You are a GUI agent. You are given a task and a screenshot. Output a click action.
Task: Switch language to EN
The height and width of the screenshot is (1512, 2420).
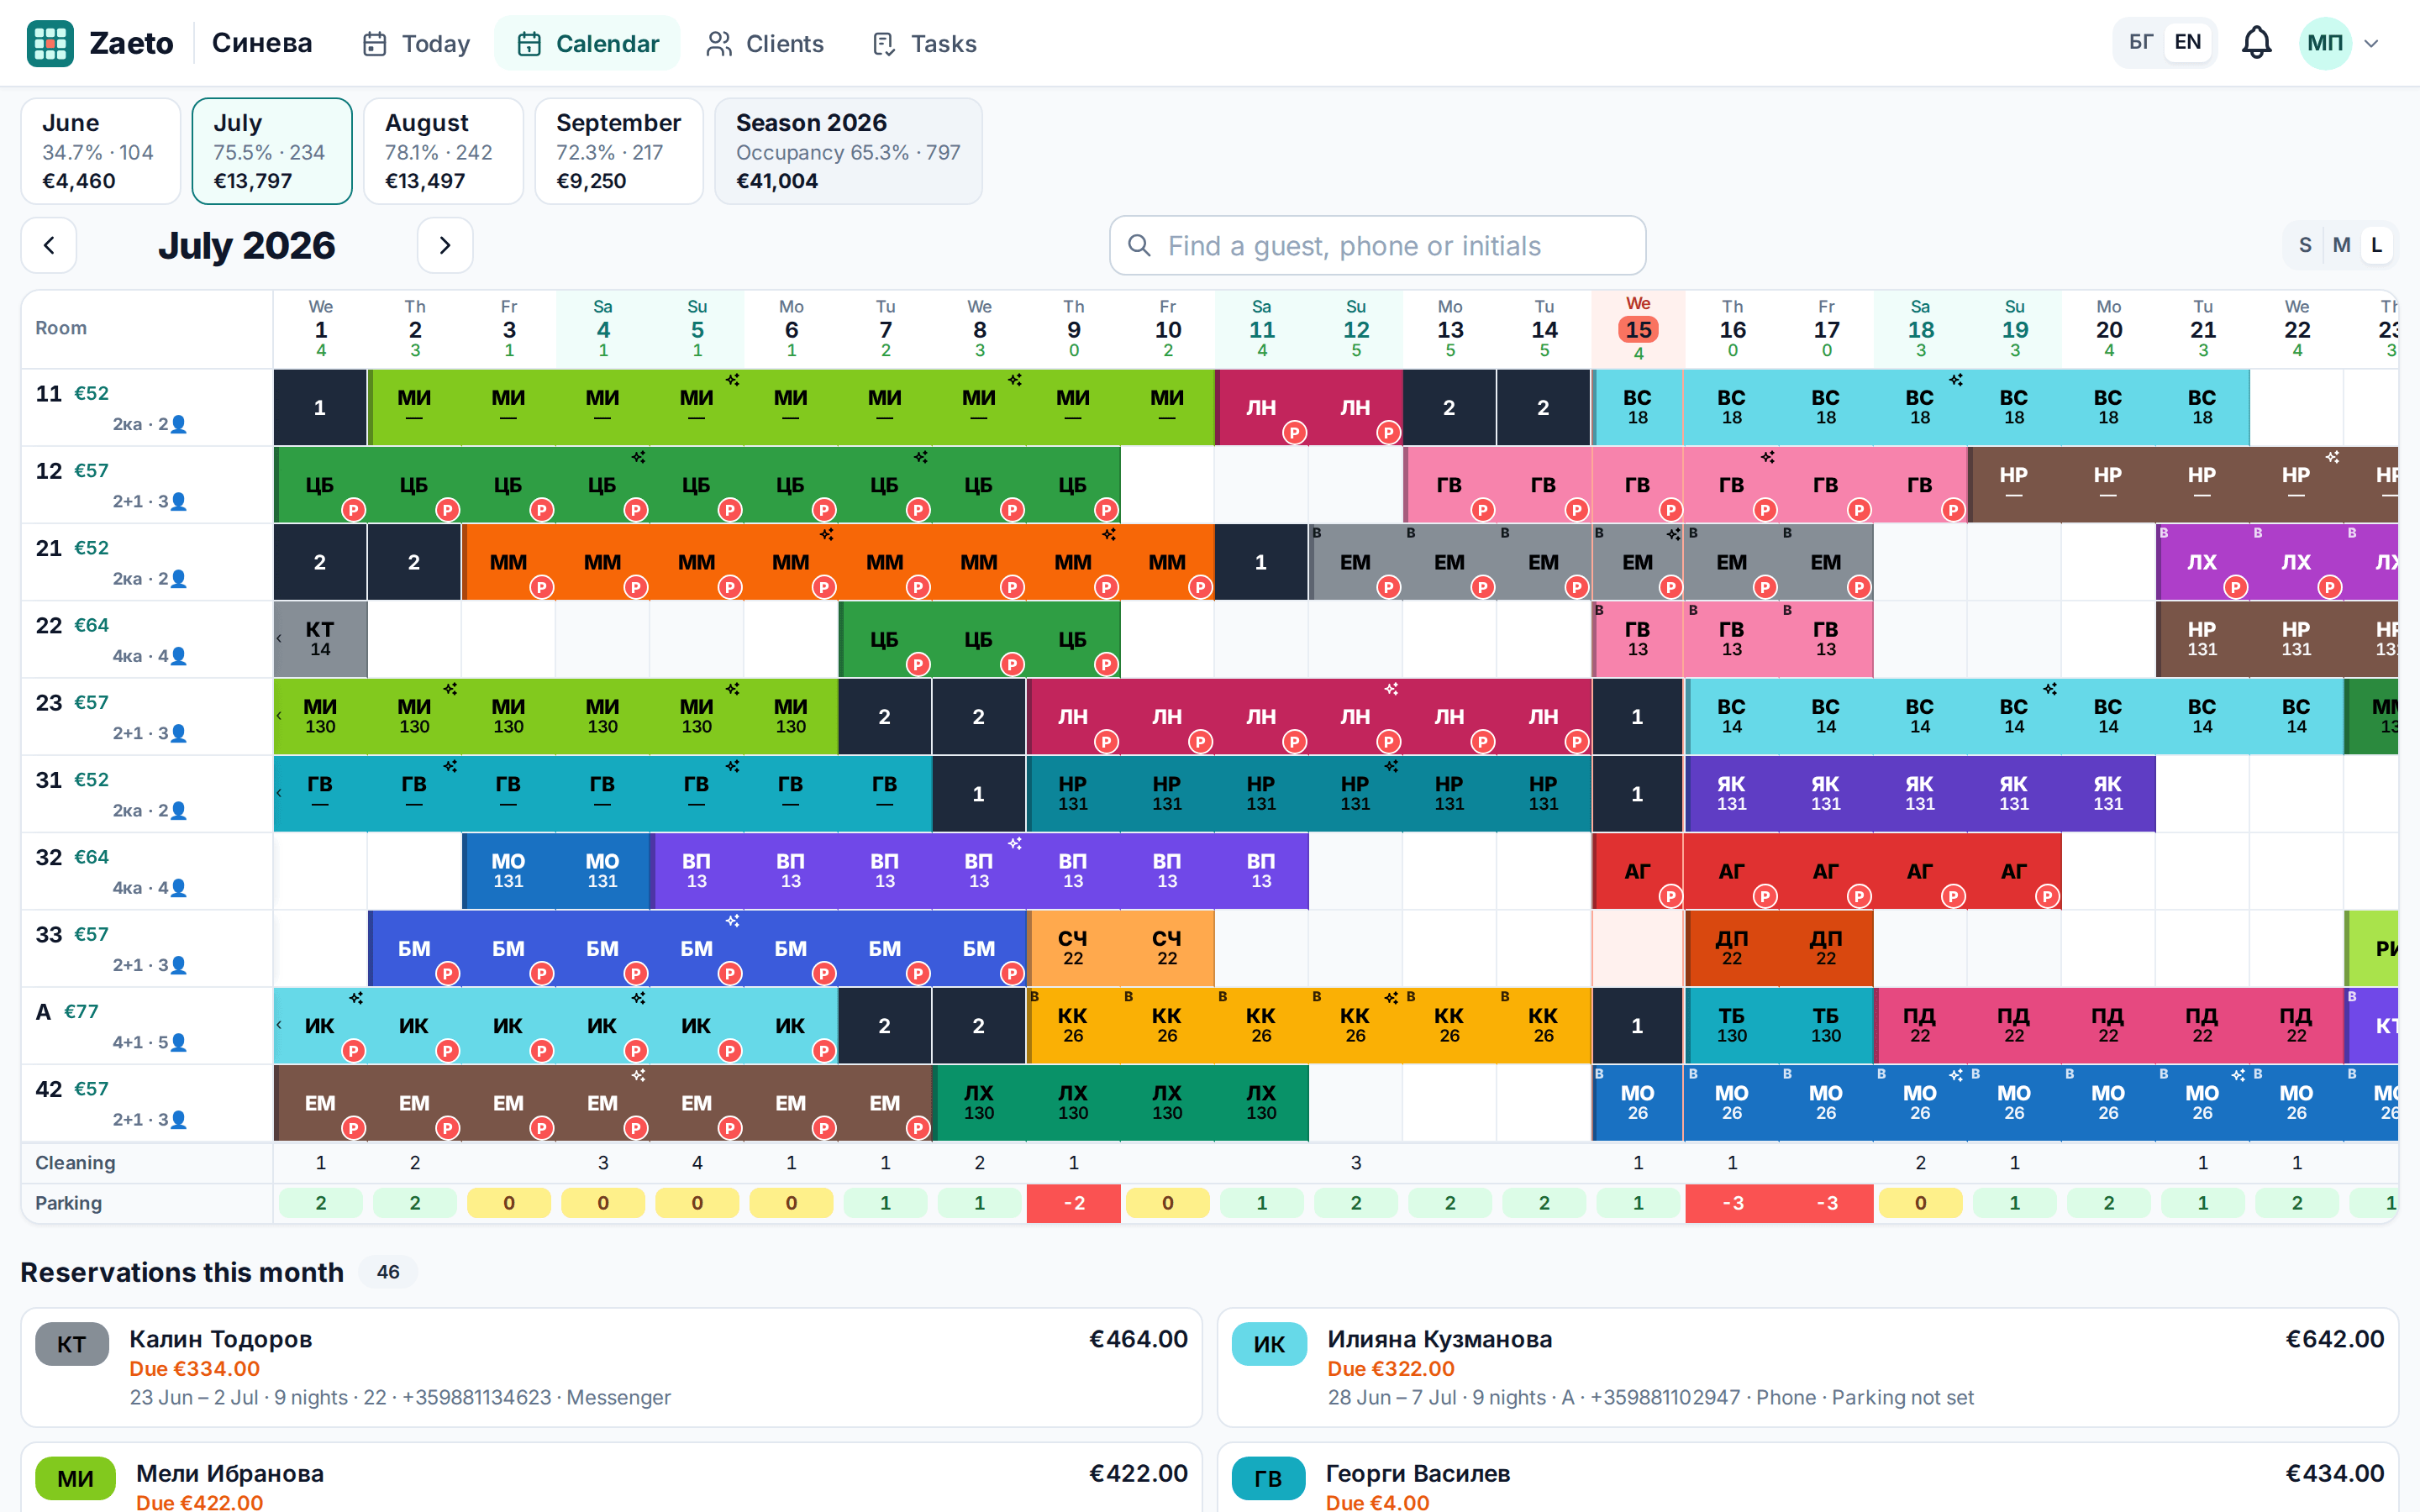point(2187,42)
